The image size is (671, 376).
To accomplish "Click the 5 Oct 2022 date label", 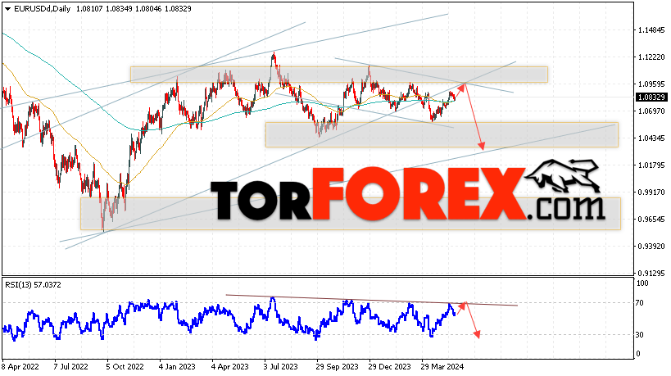I will click(125, 367).
